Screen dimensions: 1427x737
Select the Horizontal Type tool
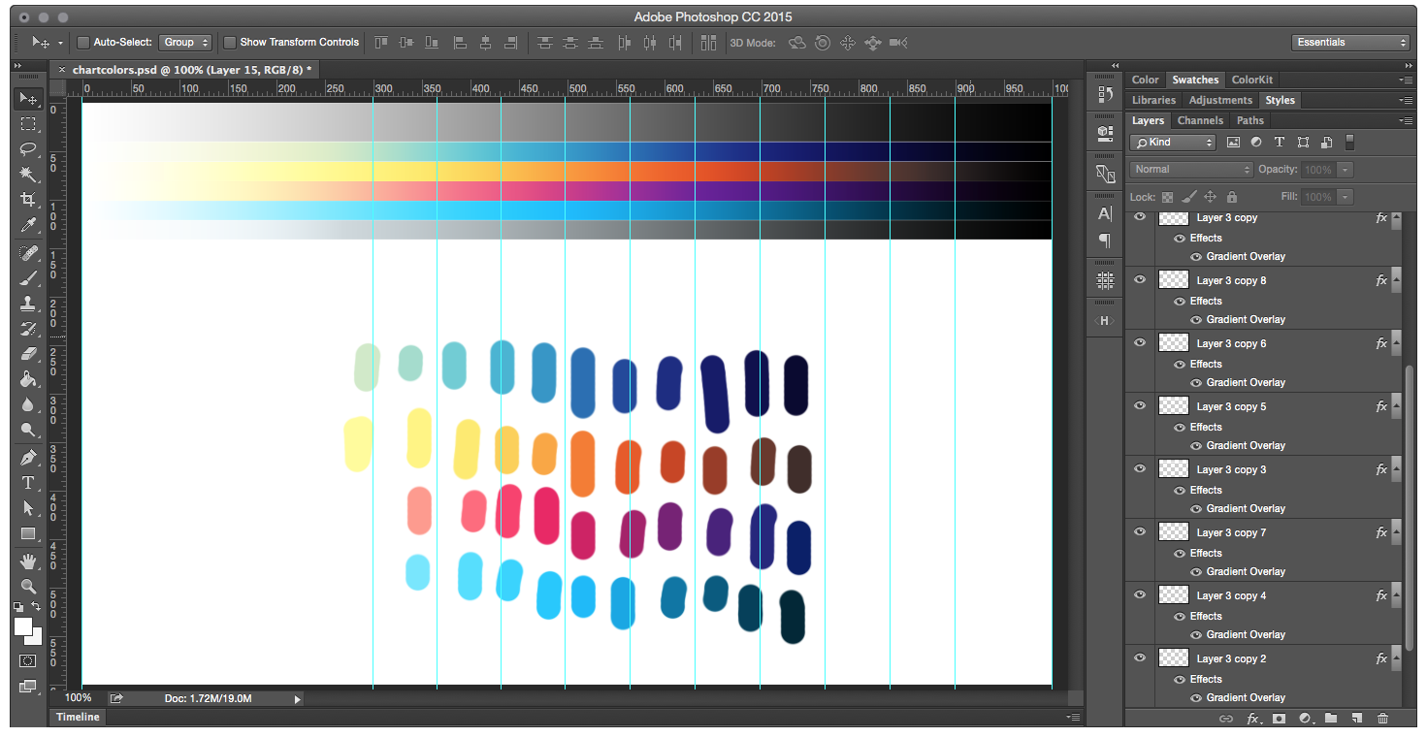point(29,482)
